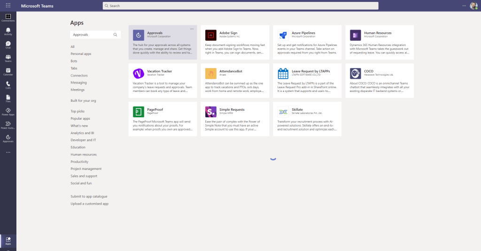Screen dimensions: 481x251
Task: Click the user profile avatar
Action: pos(473,6)
